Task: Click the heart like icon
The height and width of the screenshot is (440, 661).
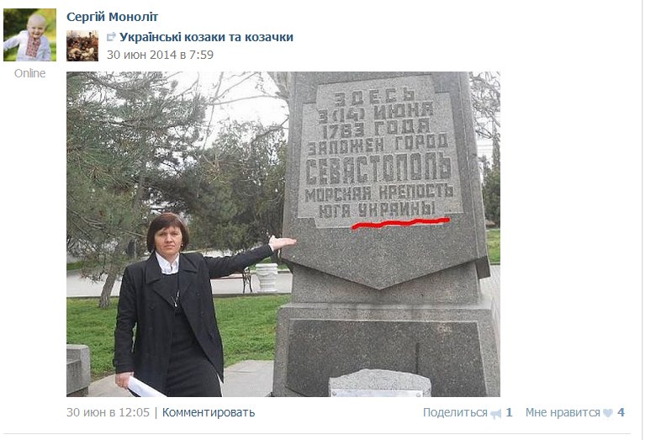Action: 608,413
